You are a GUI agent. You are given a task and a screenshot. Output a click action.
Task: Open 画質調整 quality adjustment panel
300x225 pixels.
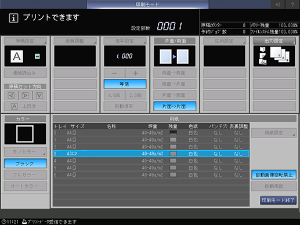point(75,41)
